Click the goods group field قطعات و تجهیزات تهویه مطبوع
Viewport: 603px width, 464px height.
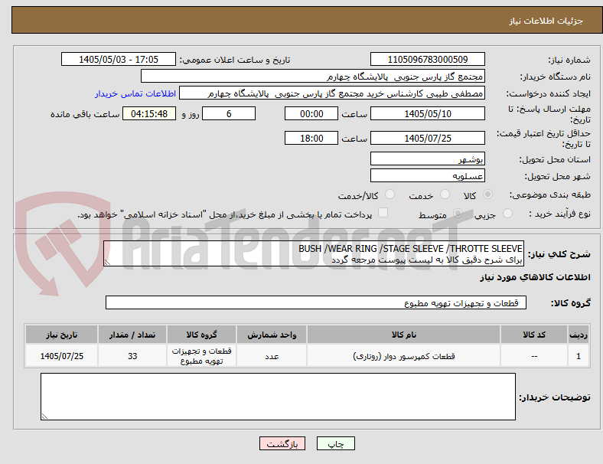[x=316, y=302]
